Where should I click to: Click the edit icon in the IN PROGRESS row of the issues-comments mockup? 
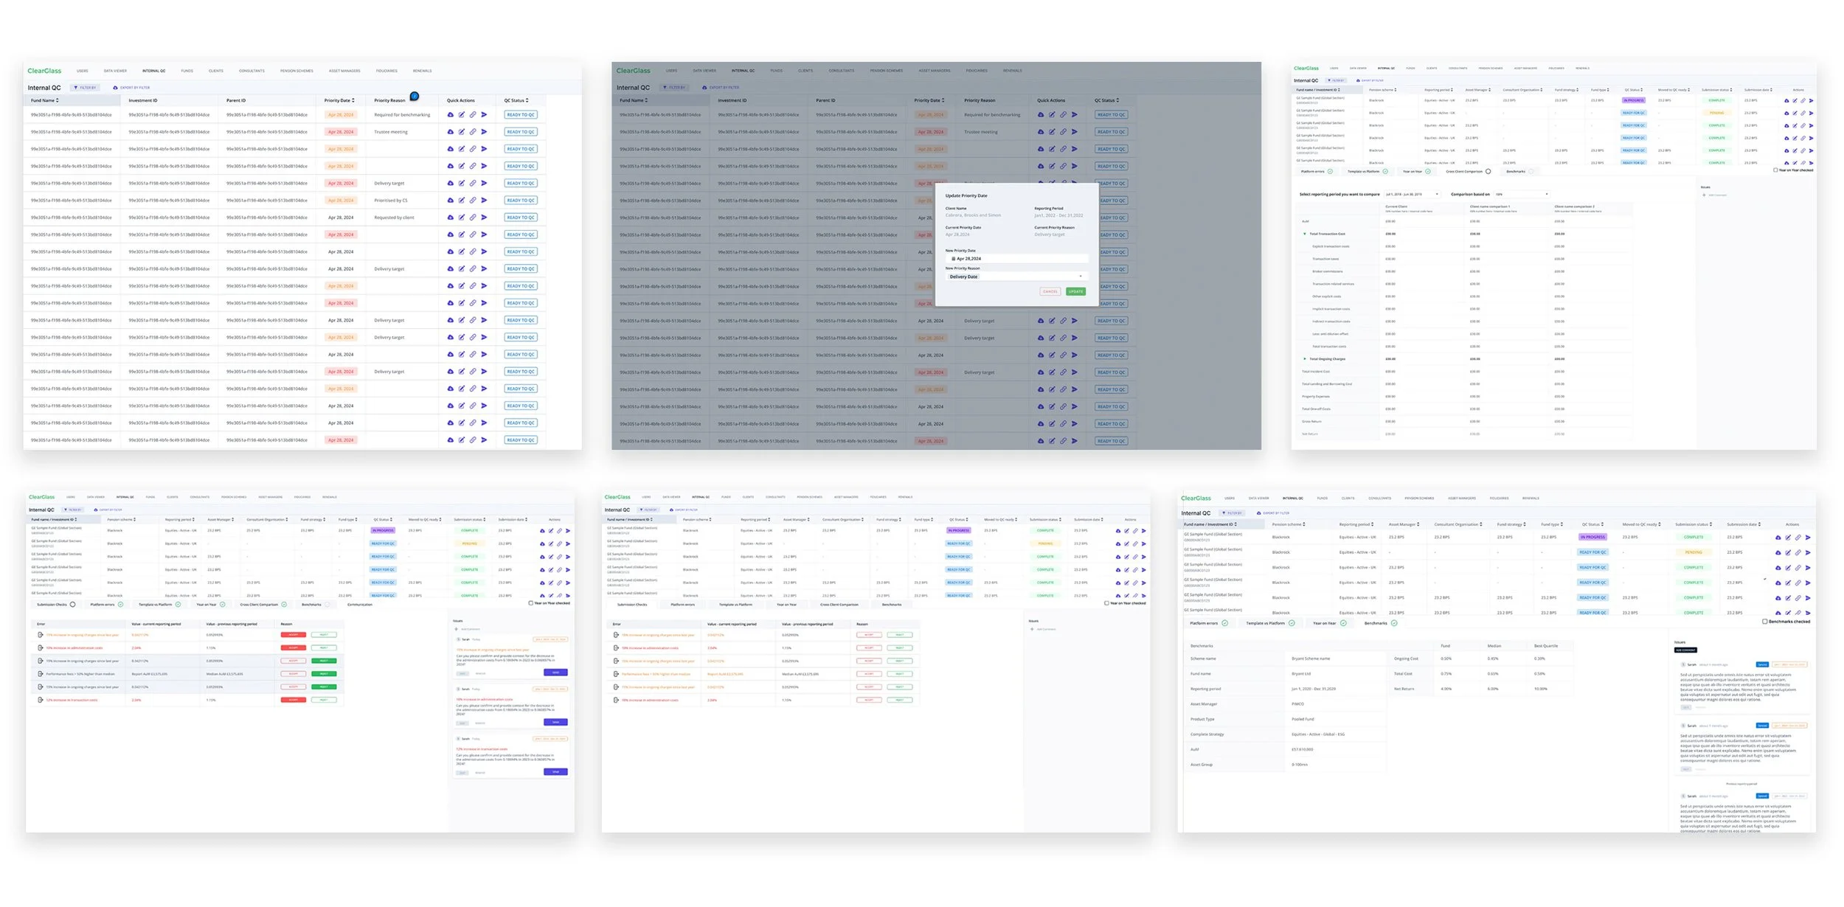551,531
